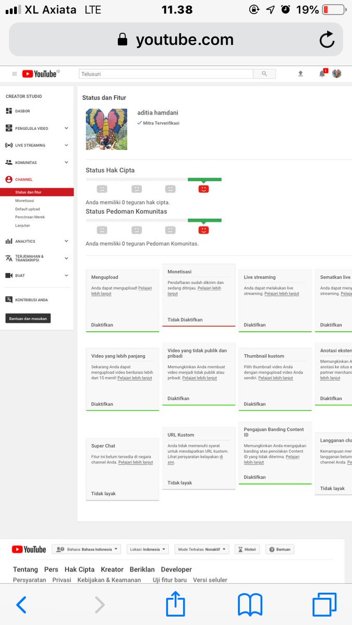352x625 pixels.
Task: Expand the Analytics section
Action: point(66,241)
